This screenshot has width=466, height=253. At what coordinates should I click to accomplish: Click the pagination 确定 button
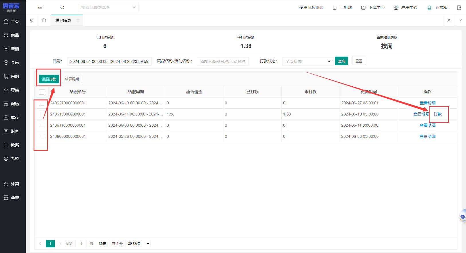[103, 244]
